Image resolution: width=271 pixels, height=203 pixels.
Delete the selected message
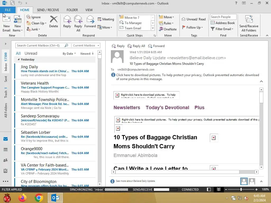(53, 22)
